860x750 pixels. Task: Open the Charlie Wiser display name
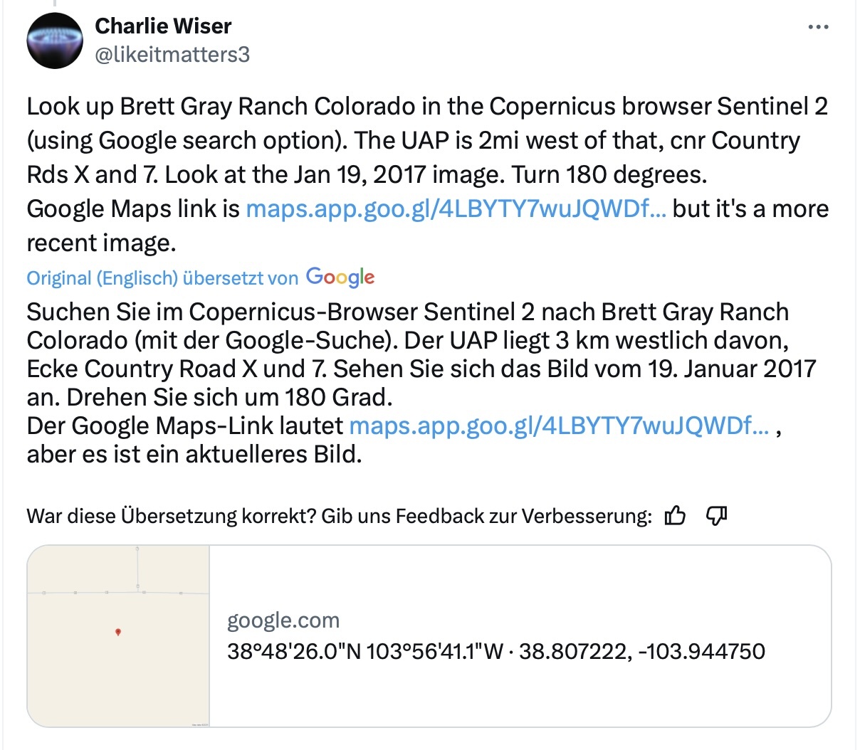pos(163,26)
